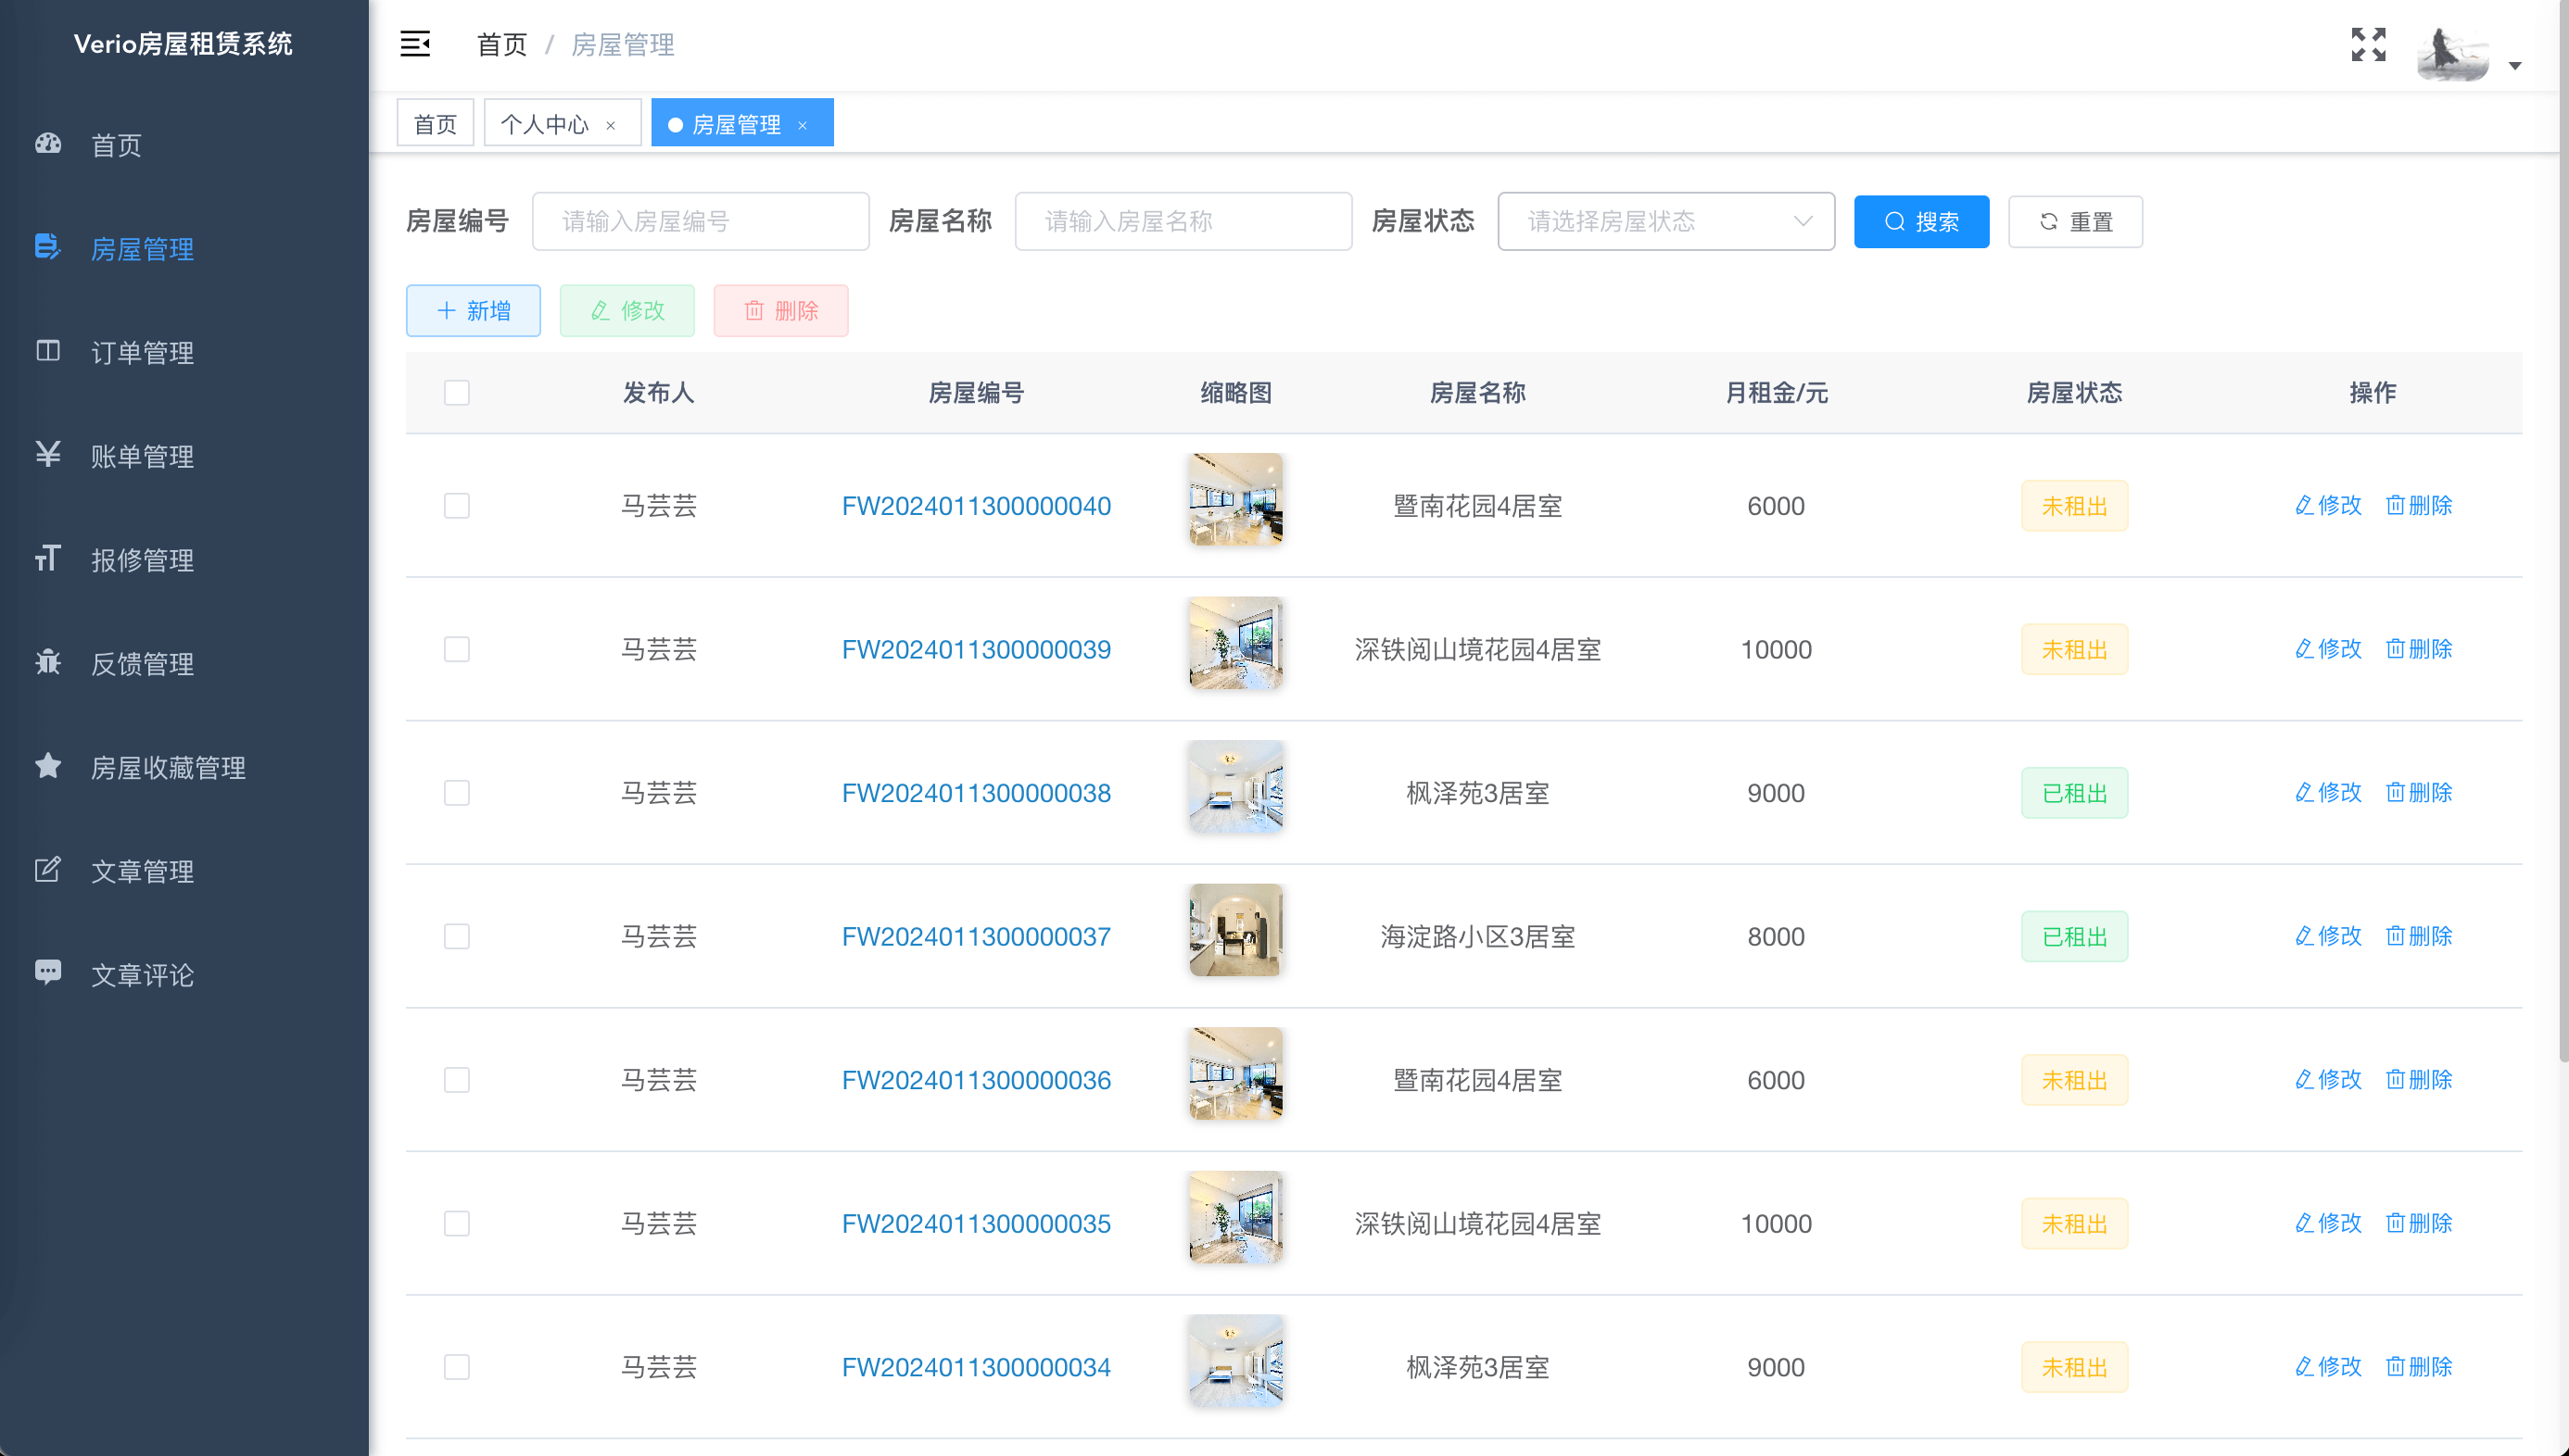Image resolution: width=2569 pixels, height=1456 pixels.
Task: Open 订单管理 in the sidebar menu
Action: (x=142, y=352)
